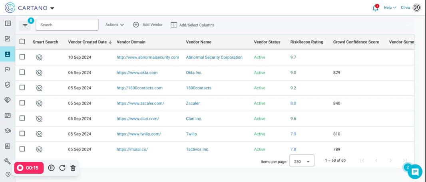This screenshot has height=182, width=426.
Task: Click the Add/Select Columns icon
Action: coord(173,25)
